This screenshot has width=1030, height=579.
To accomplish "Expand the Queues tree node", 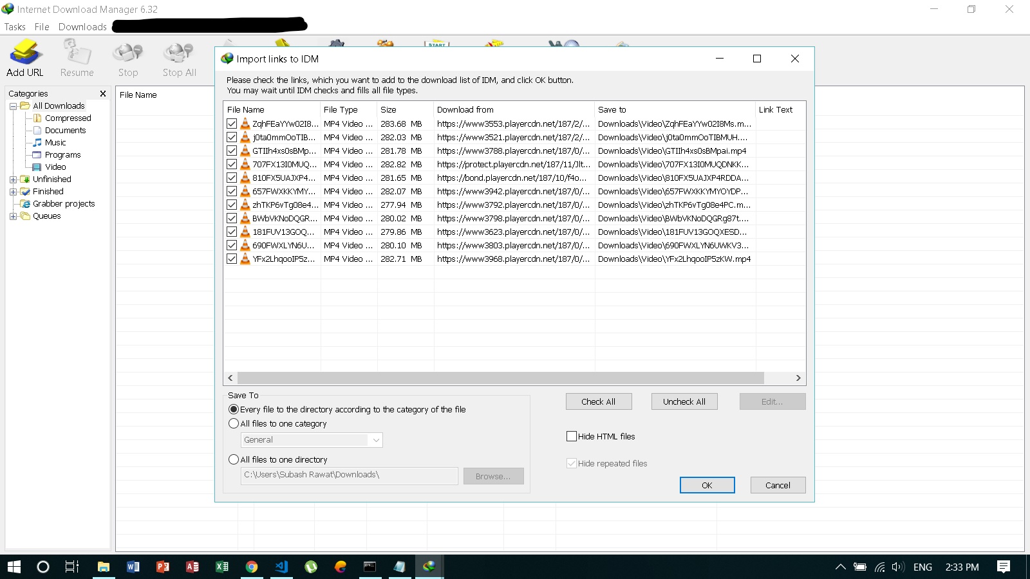I will 13,216.
